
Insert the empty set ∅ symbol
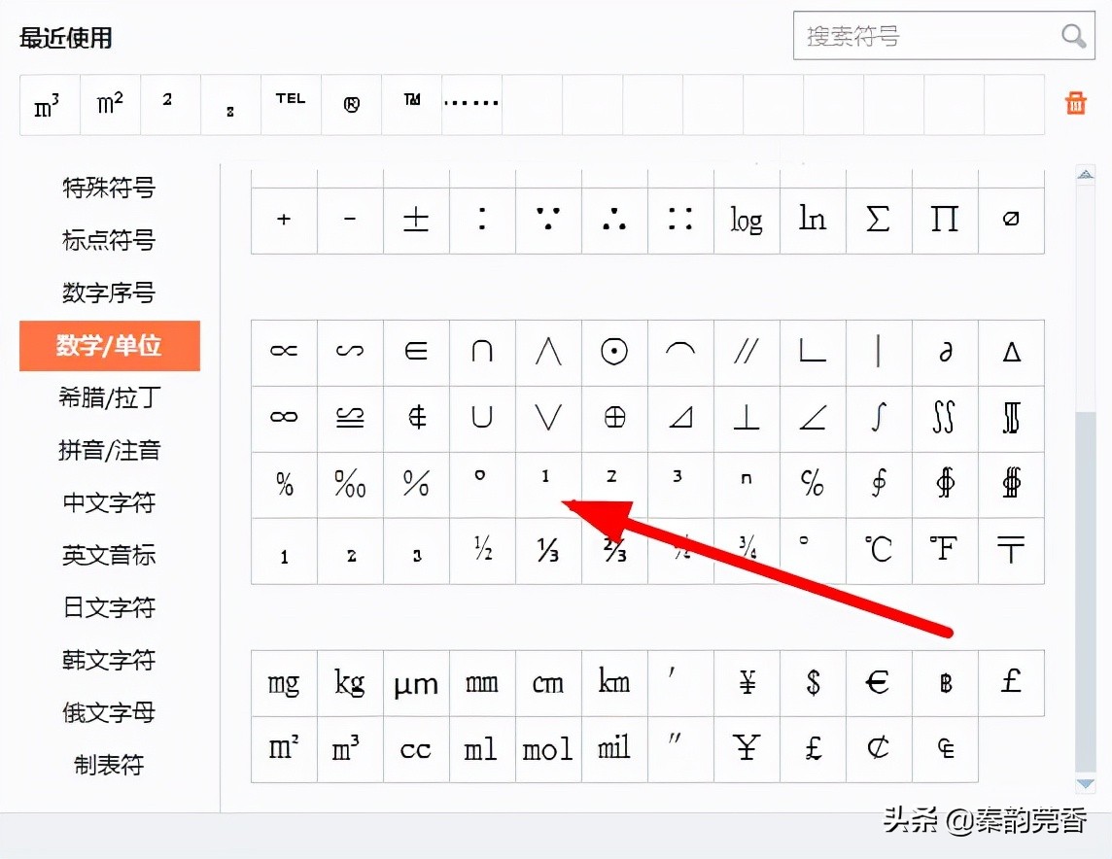[x=1011, y=220]
